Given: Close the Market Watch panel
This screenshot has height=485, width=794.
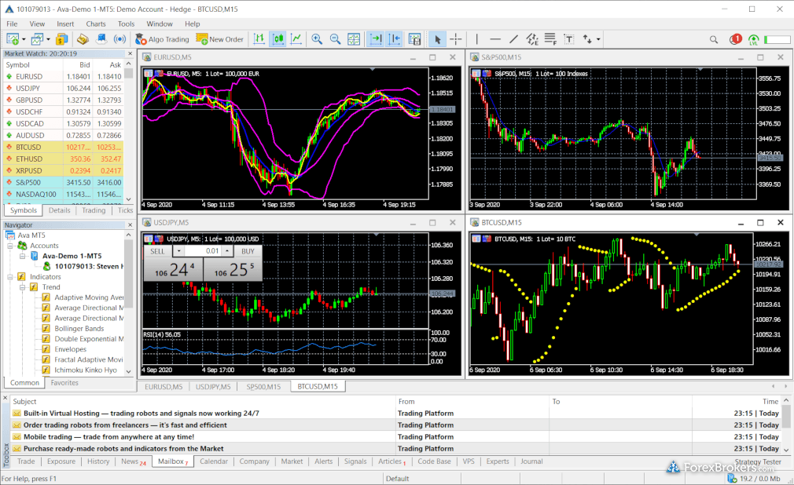Looking at the screenshot, I should tap(130, 53).
